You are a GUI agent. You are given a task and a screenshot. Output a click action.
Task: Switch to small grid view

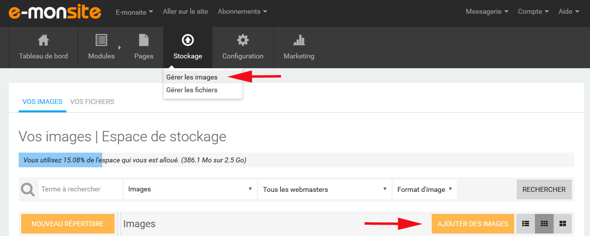pos(544,224)
